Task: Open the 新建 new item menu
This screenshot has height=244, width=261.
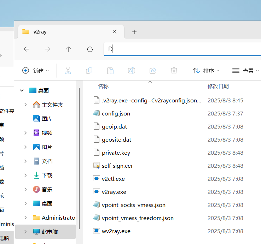Action: pos(35,71)
